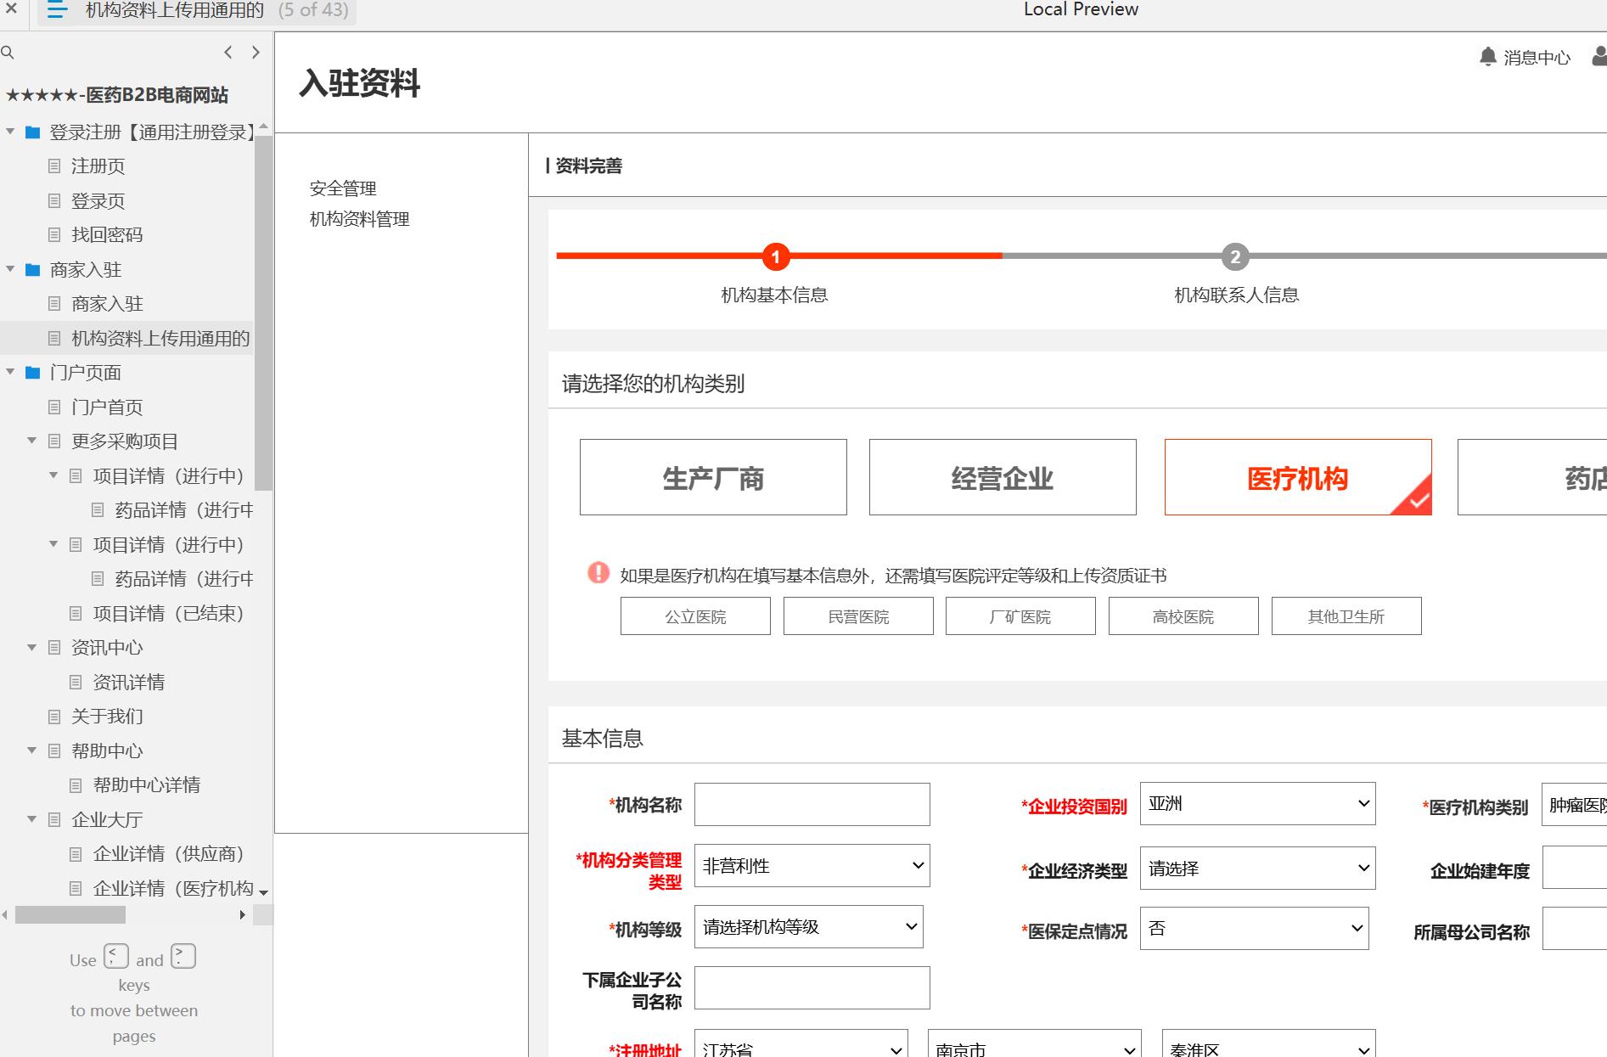Click the page icon beside 找回密码
The width and height of the screenshot is (1607, 1057).
coord(54,234)
